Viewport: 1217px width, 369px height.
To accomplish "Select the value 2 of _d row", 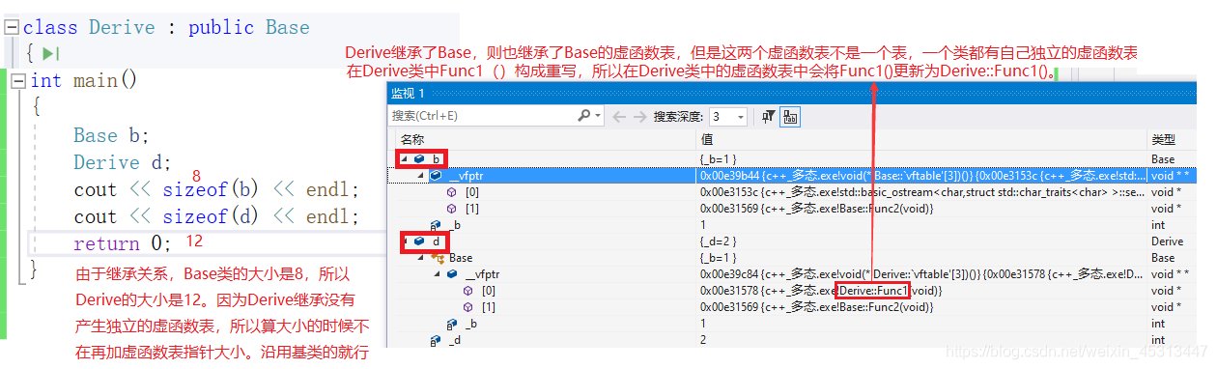I will click(x=704, y=340).
